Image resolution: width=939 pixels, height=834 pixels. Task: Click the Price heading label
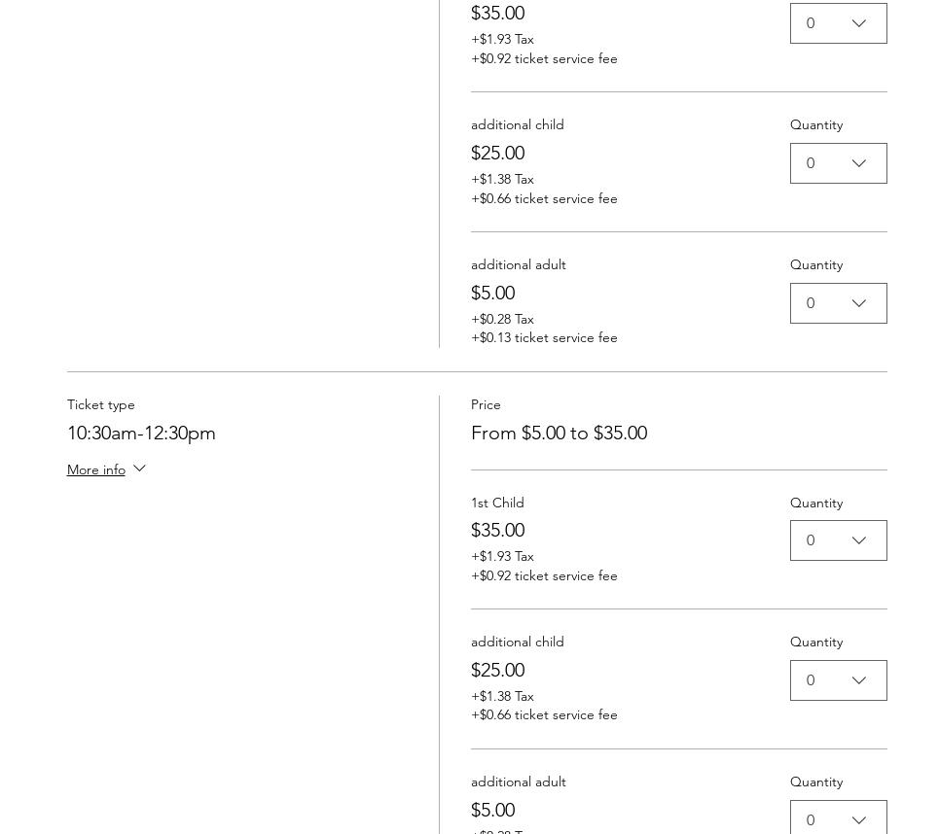(486, 405)
